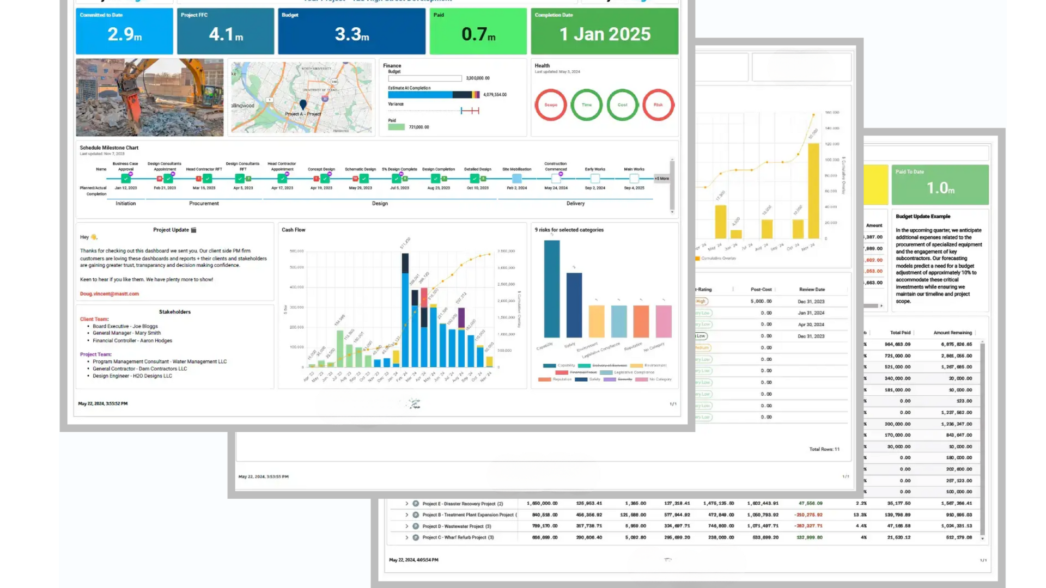1046x588 pixels.
Task: Toggle the Environment legend entry in risks chart
Action: click(x=648, y=365)
